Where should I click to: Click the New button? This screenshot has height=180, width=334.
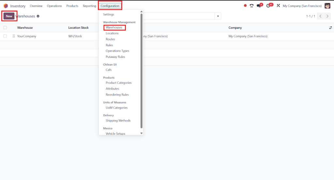pyautogui.click(x=9, y=16)
